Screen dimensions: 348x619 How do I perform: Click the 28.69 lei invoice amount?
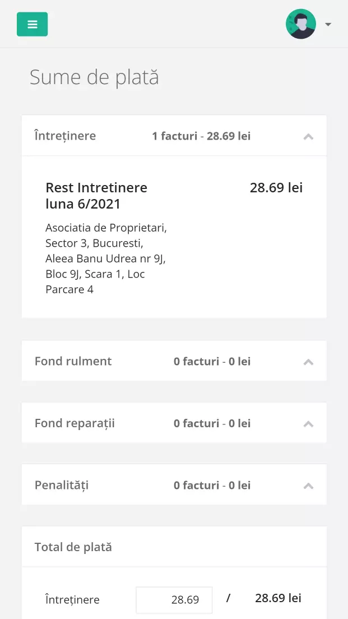(x=276, y=188)
